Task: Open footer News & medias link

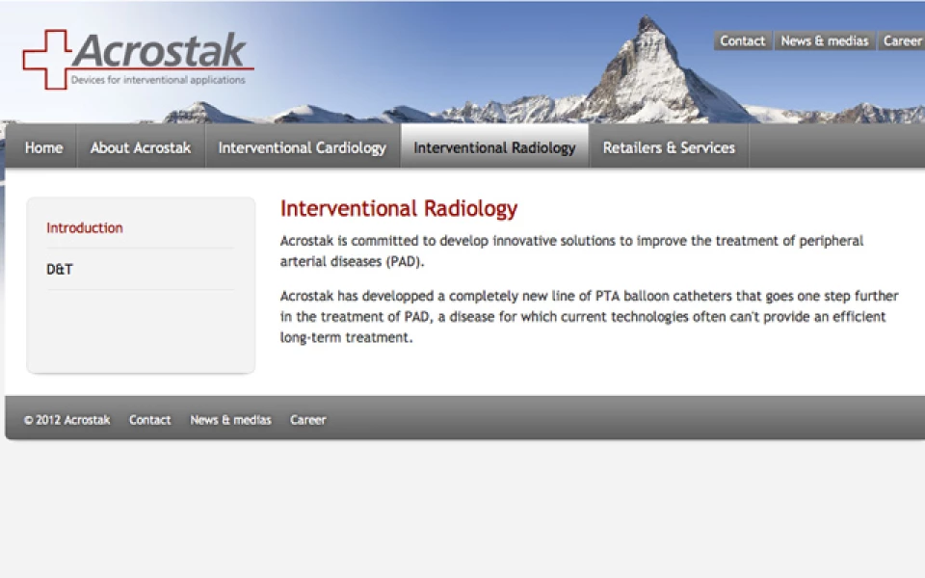Action: click(x=230, y=420)
